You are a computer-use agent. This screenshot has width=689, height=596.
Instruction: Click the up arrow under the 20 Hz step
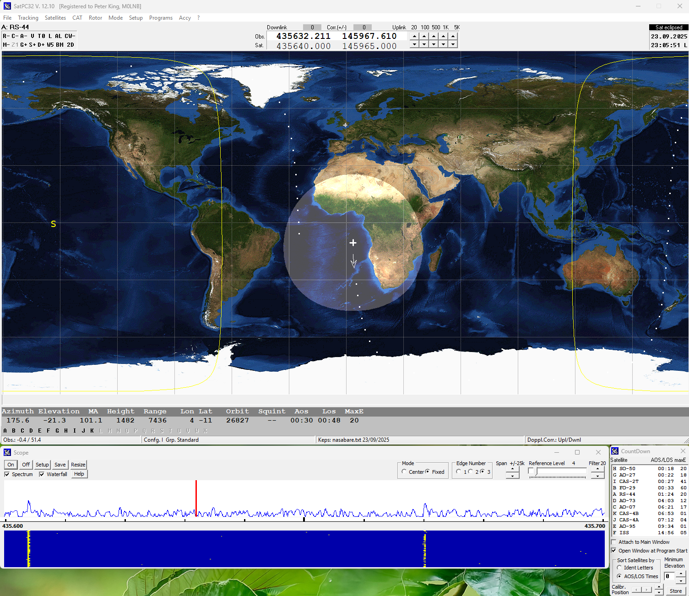tap(414, 36)
